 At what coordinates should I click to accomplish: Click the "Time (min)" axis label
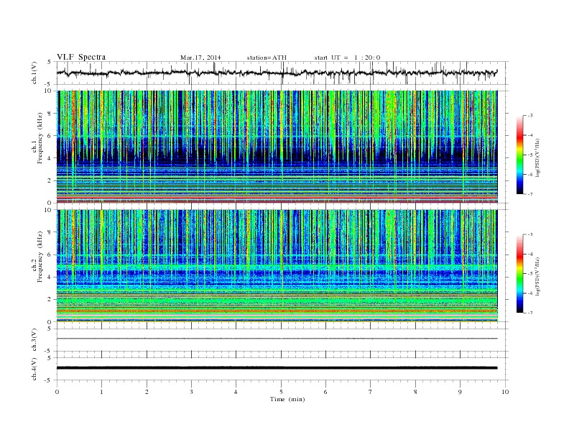[287, 399]
